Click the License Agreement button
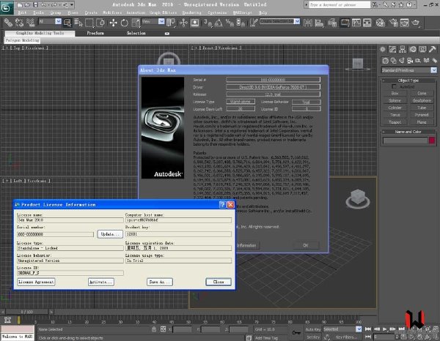Image resolution: width=440 pixels, height=341 pixels. pos(36,282)
